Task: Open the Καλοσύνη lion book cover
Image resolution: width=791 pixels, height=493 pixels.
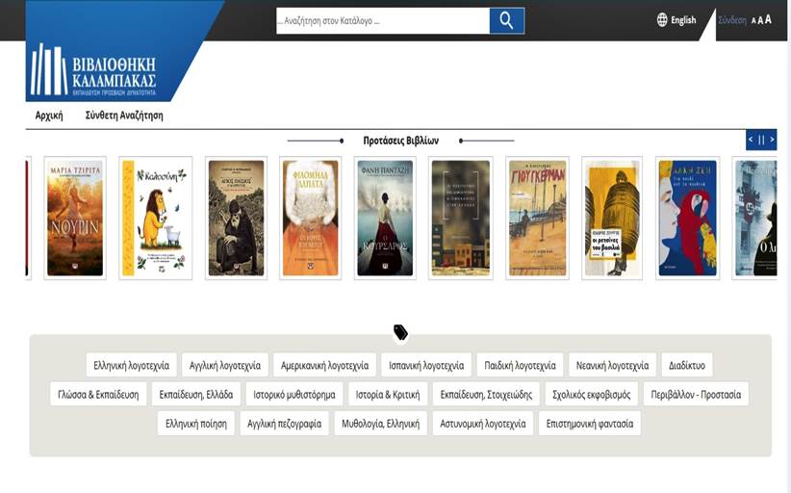Action: click(x=155, y=218)
